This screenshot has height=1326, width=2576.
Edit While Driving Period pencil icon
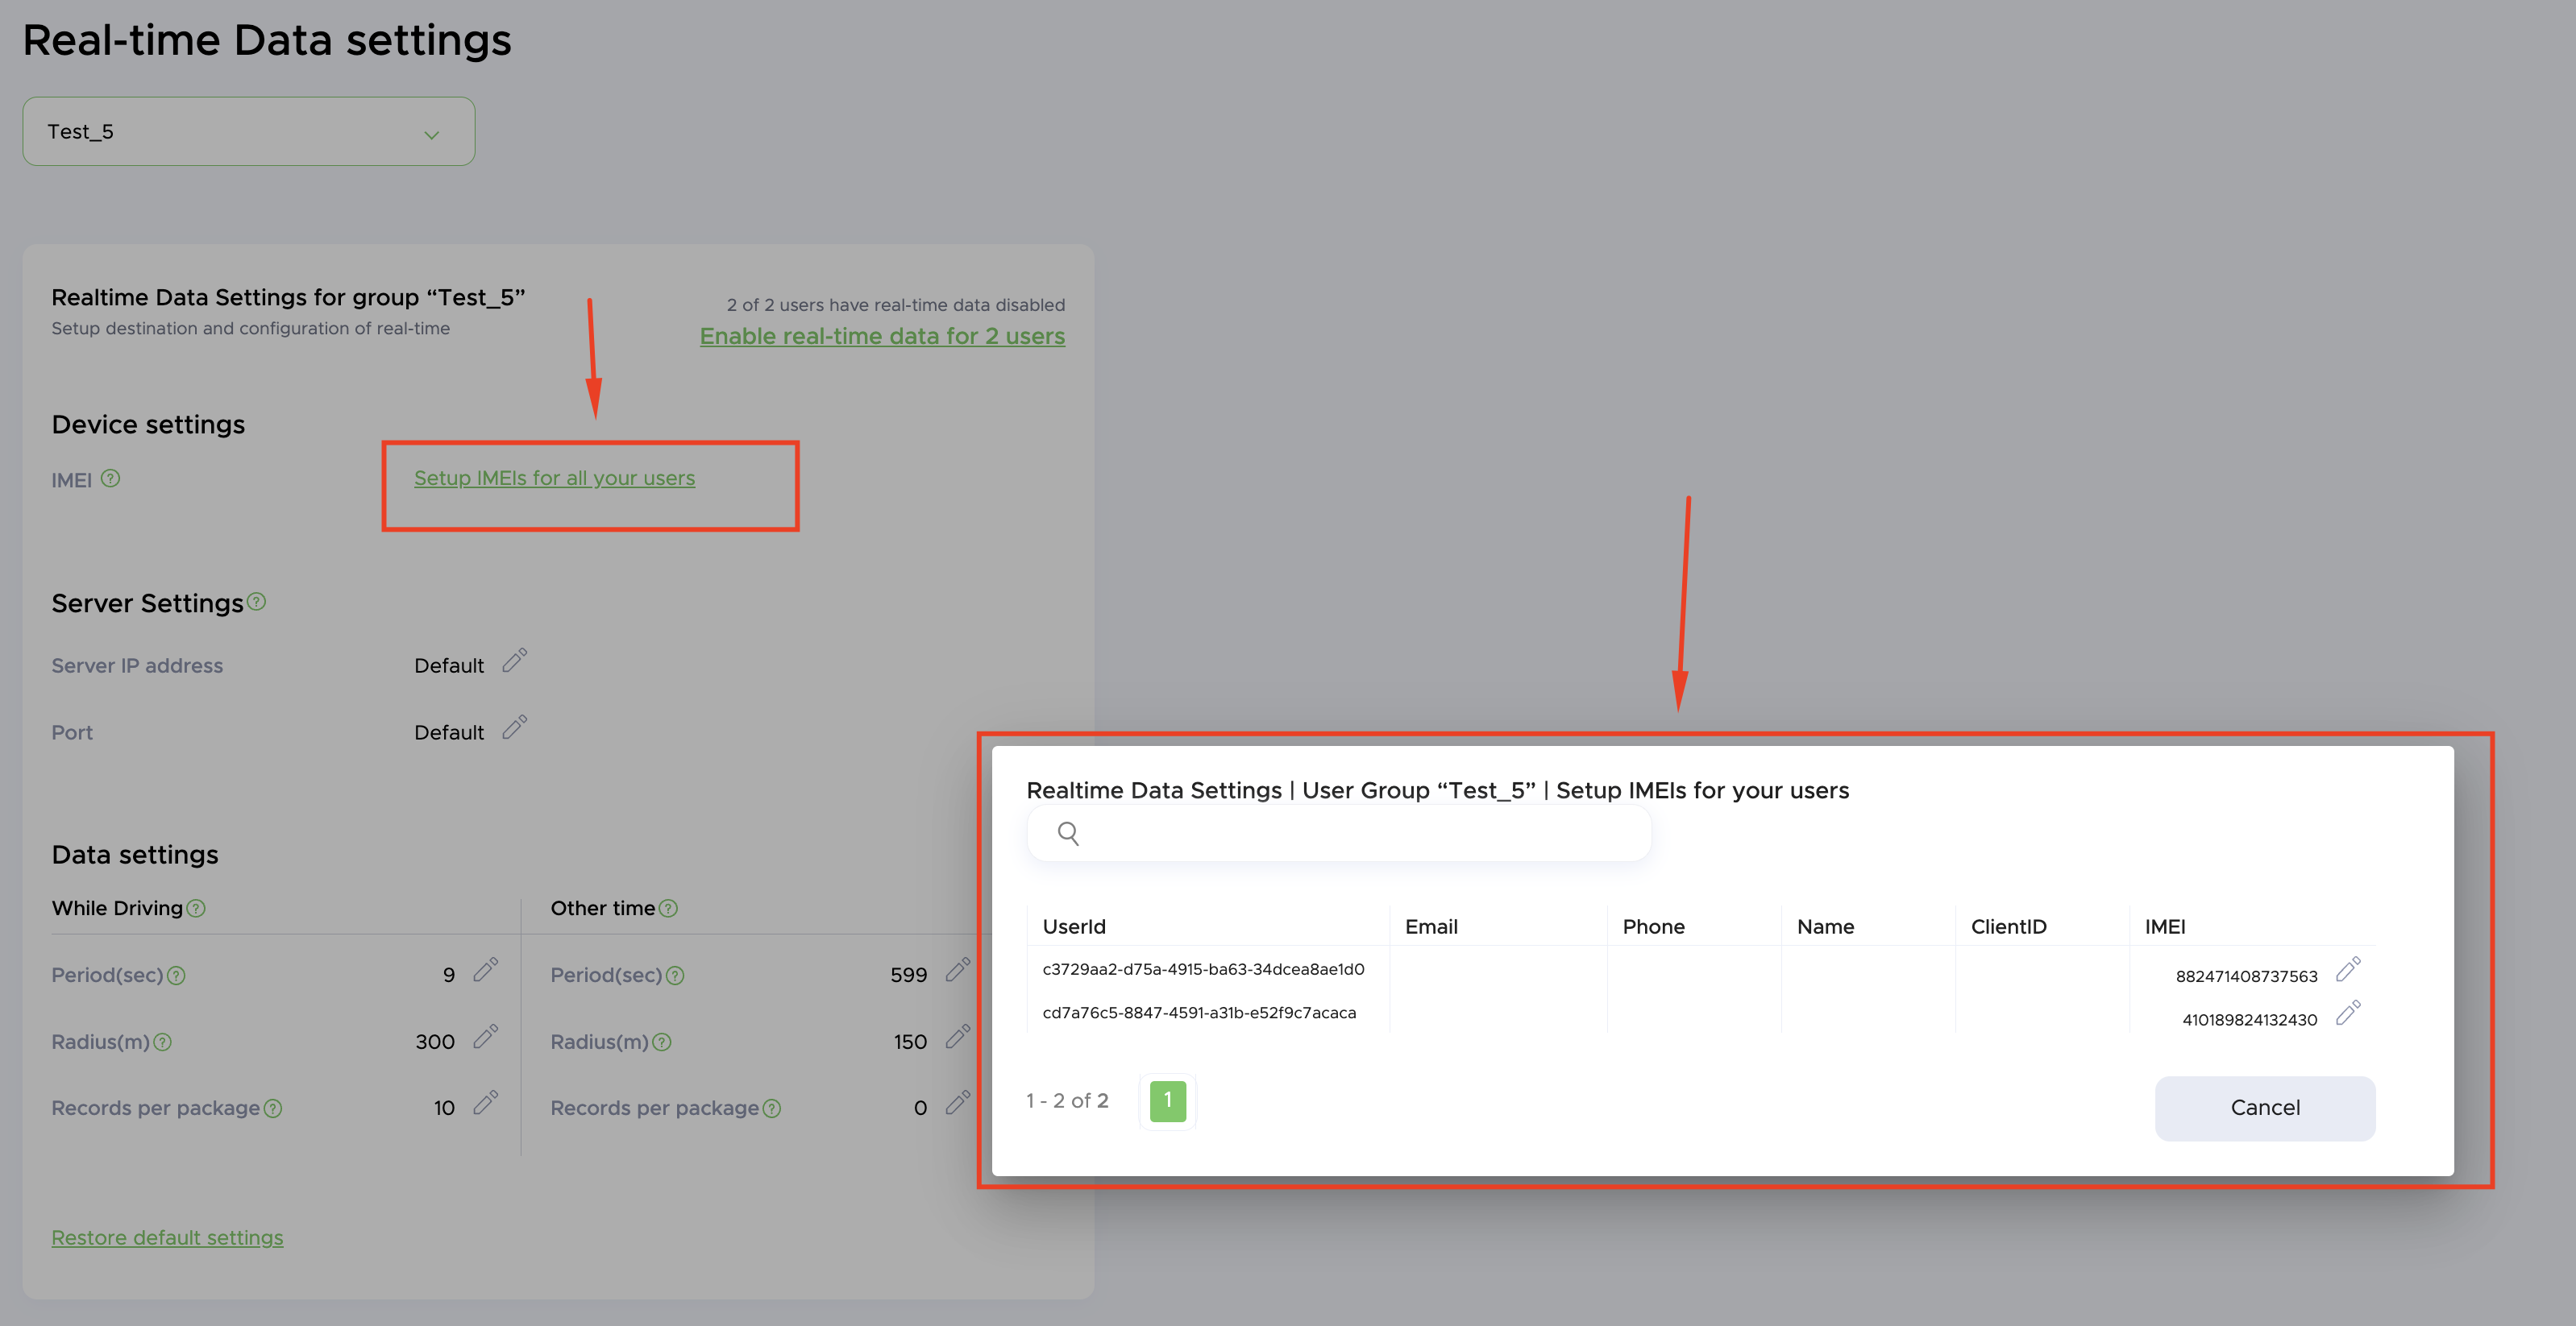(x=485, y=970)
